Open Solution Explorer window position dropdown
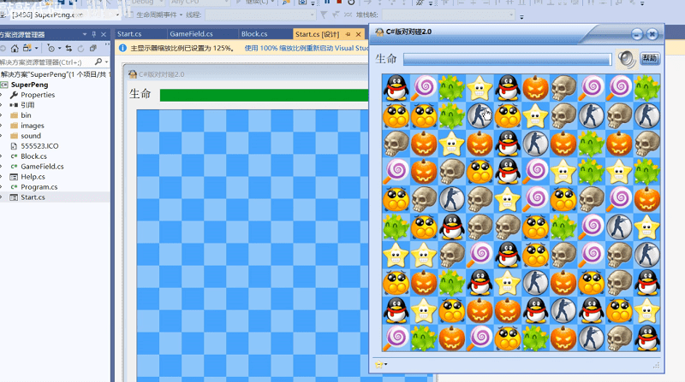 [x=84, y=34]
